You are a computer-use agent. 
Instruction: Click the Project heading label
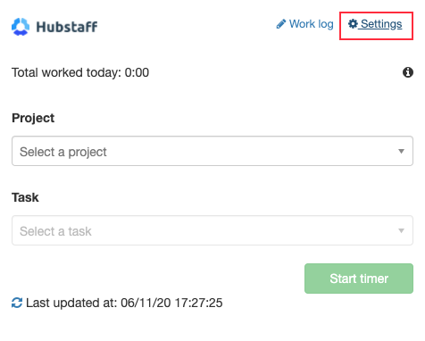click(x=33, y=118)
